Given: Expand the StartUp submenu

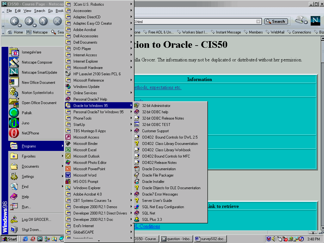Looking at the screenshot, I should point(99,125).
